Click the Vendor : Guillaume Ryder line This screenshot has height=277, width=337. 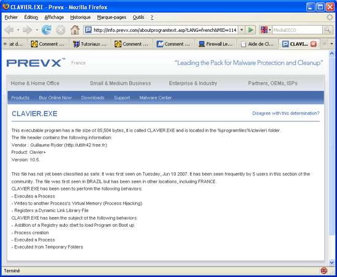pos(59,145)
